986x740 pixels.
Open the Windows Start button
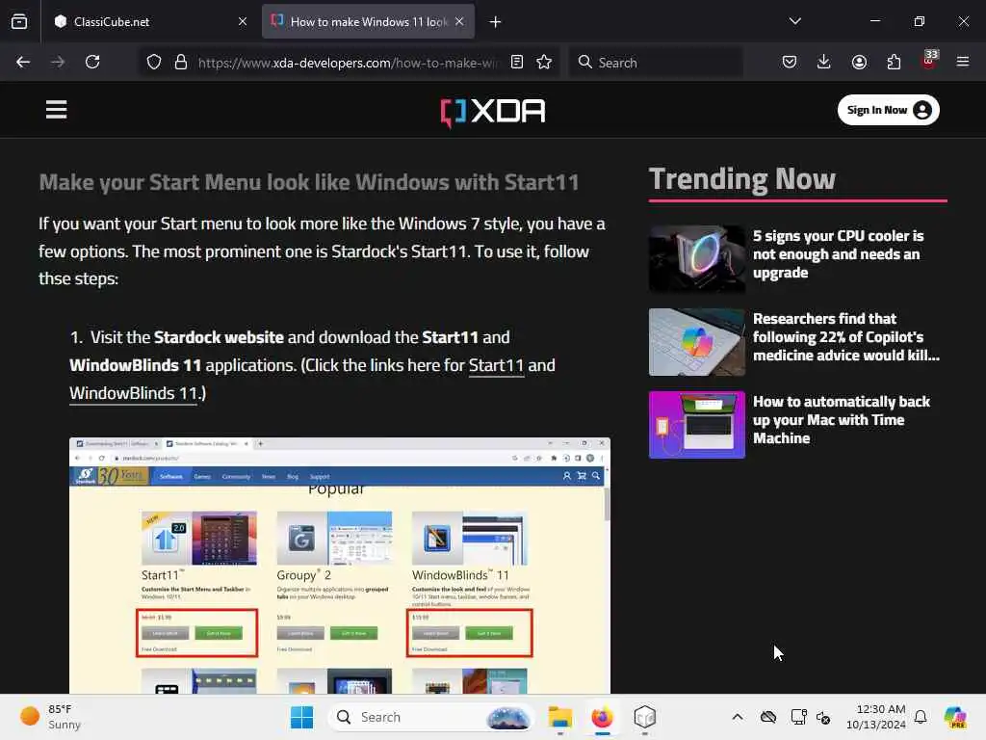[x=301, y=717]
